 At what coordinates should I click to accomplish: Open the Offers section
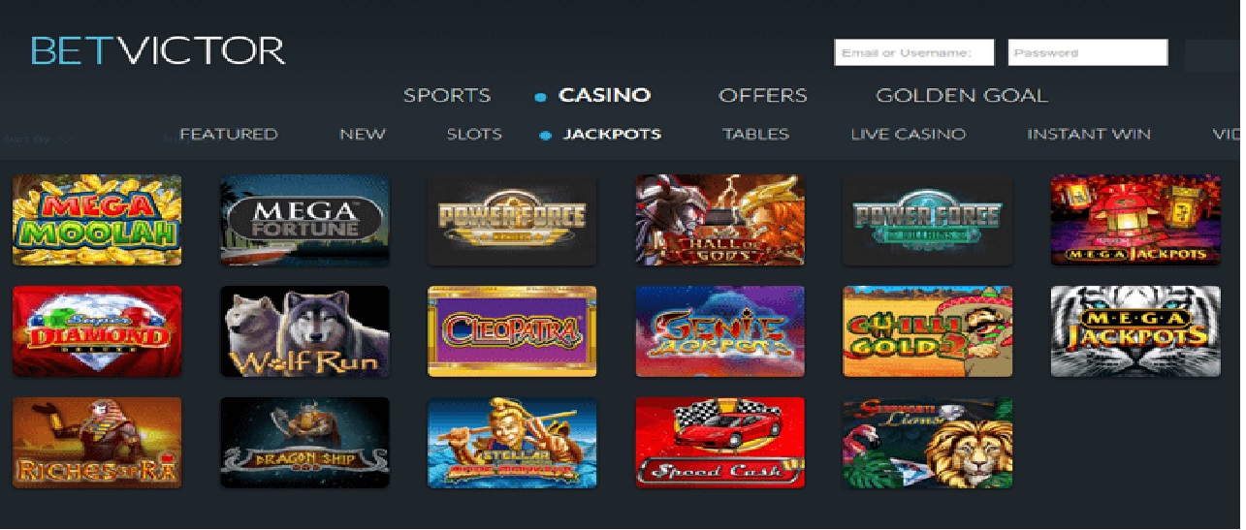tap(763, 96)
